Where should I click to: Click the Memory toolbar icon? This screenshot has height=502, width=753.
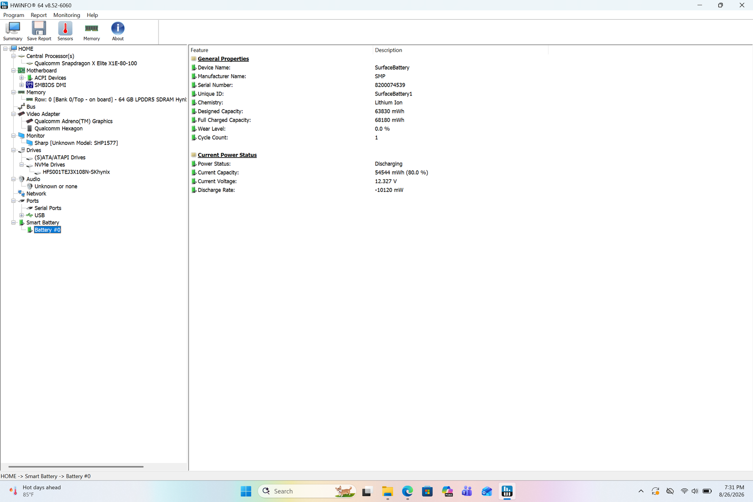(91, 31)
